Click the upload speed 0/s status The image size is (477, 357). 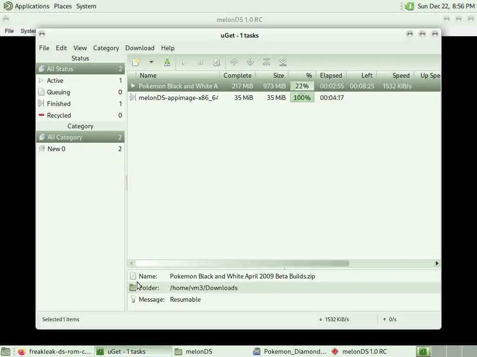(390, 319)
